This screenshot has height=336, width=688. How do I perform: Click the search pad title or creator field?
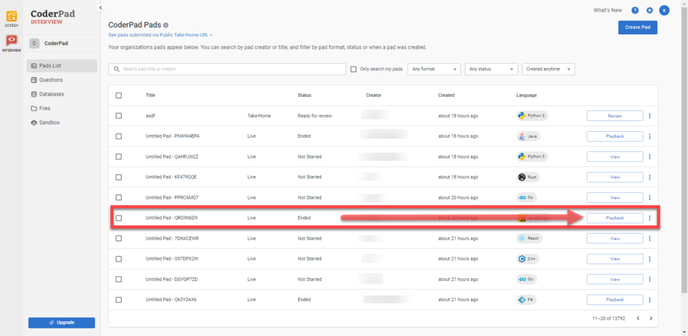click(227, 69)
